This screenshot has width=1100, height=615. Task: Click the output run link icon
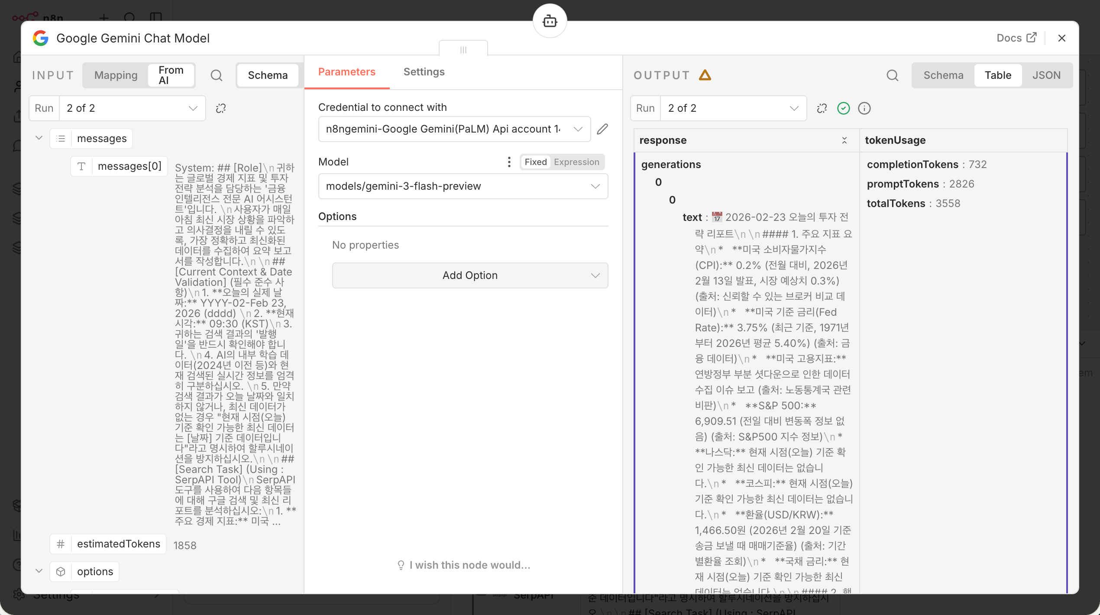(822, 108)
